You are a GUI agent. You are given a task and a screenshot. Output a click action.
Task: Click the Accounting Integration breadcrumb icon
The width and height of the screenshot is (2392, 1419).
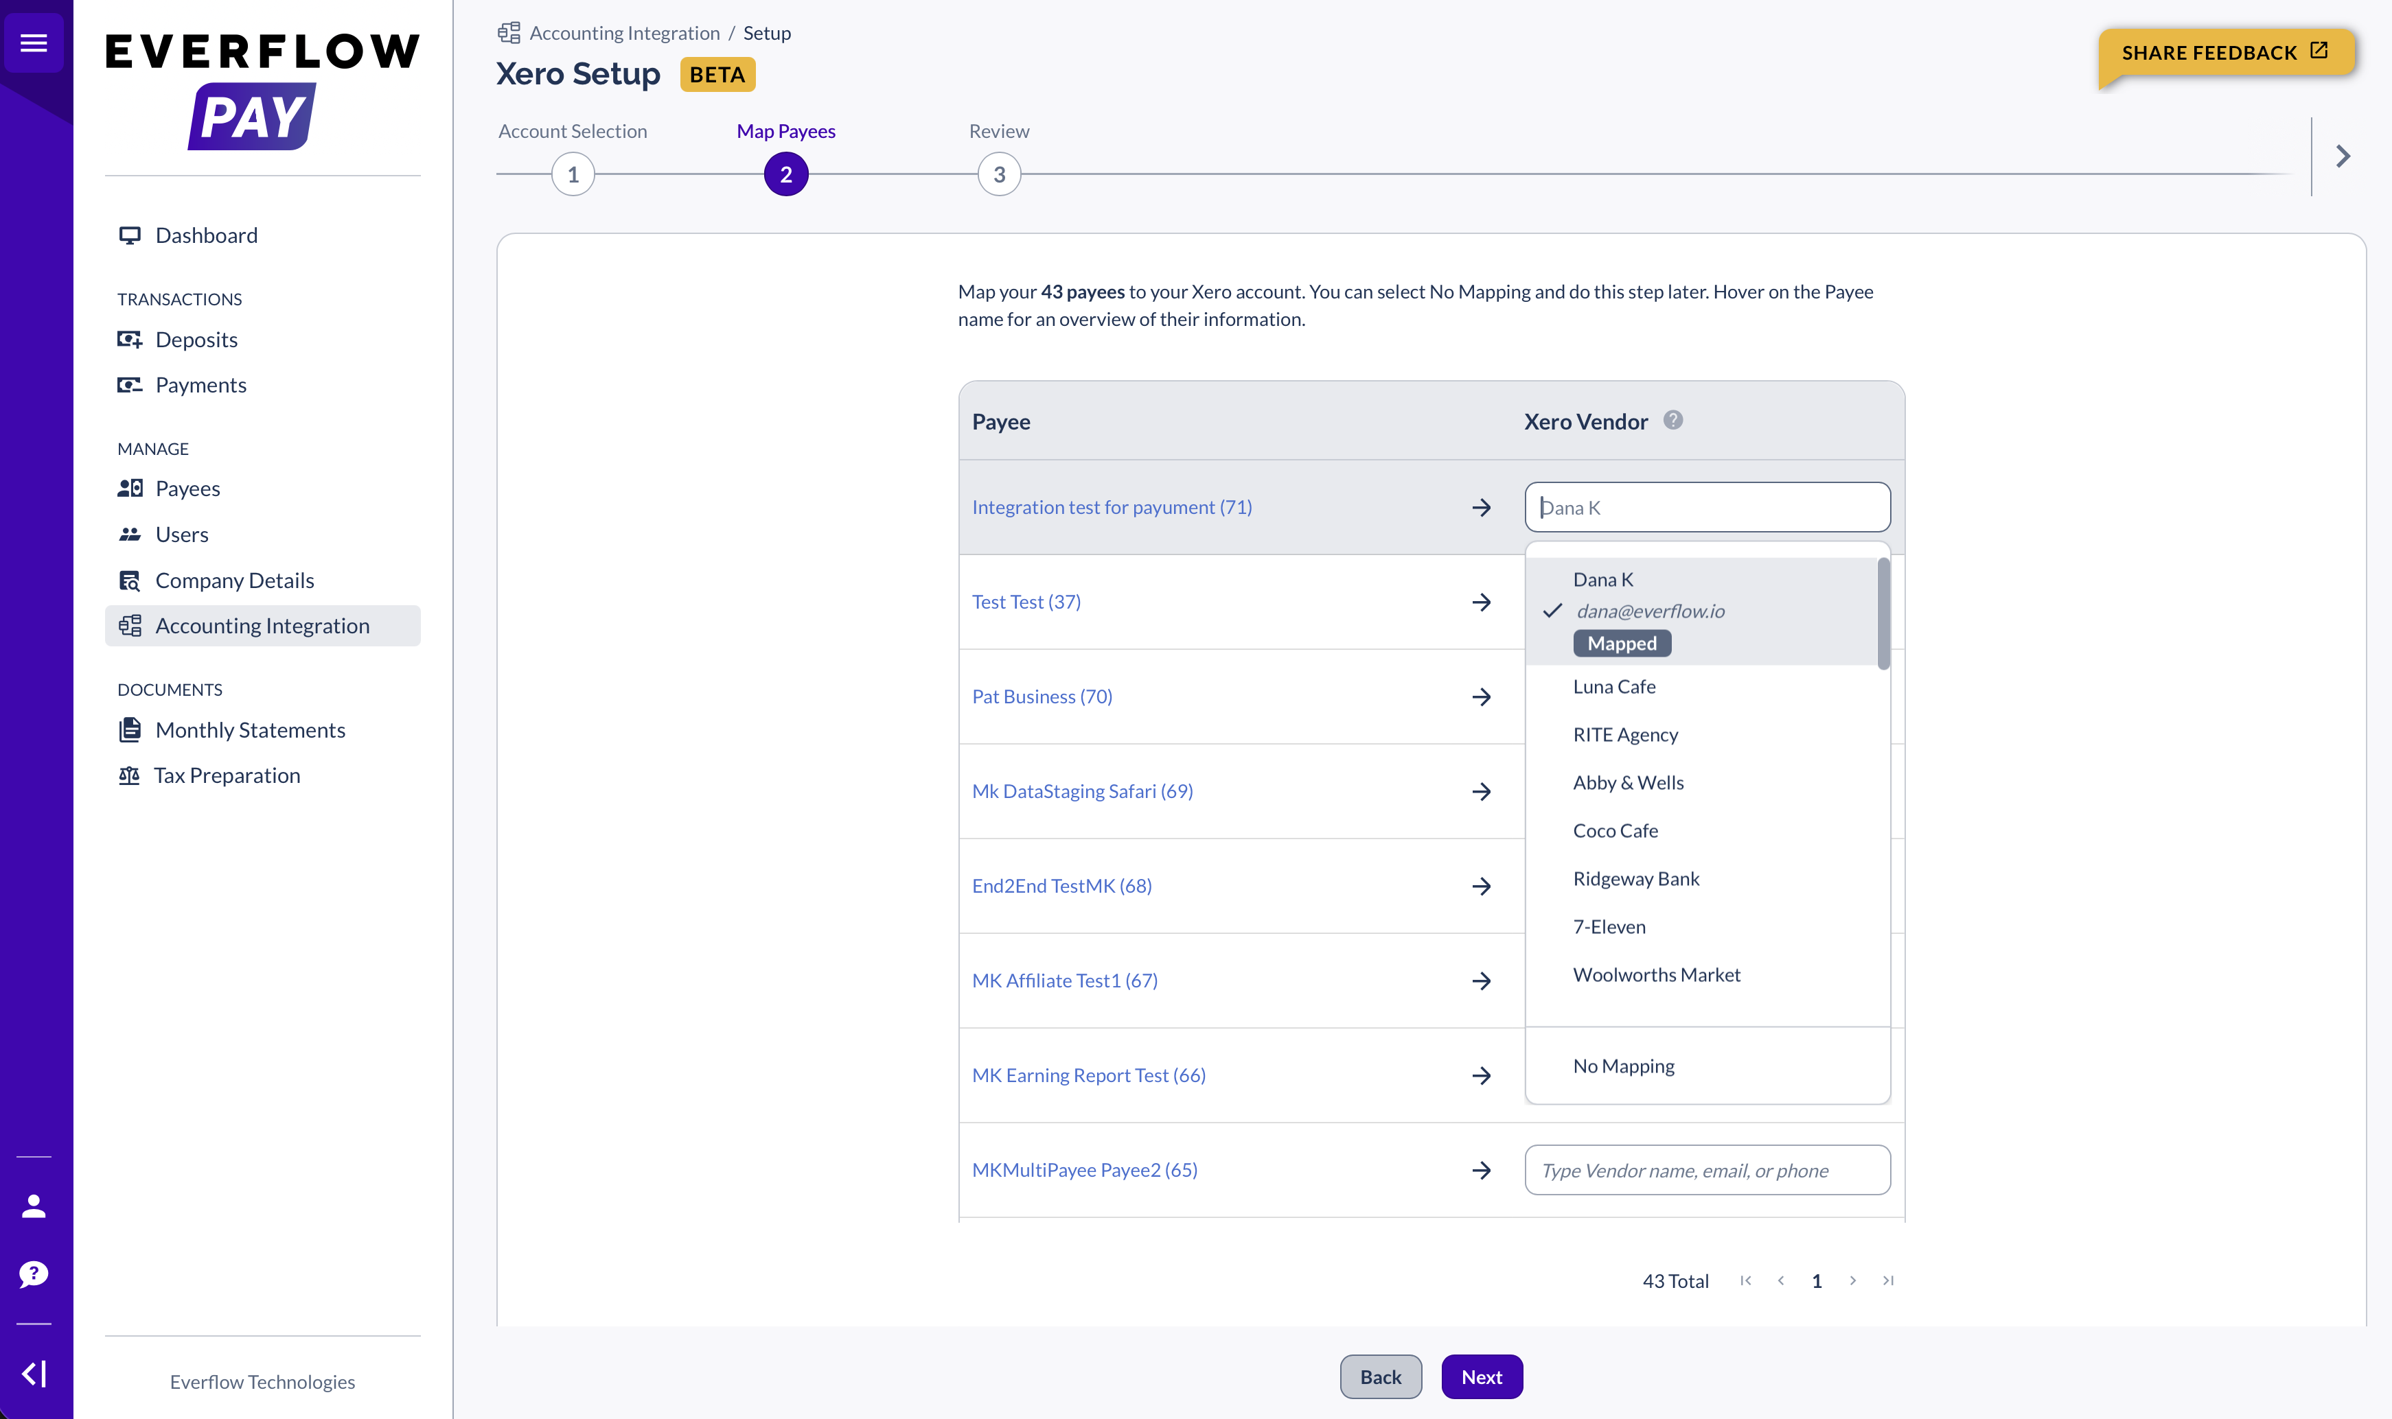[509, 34]
